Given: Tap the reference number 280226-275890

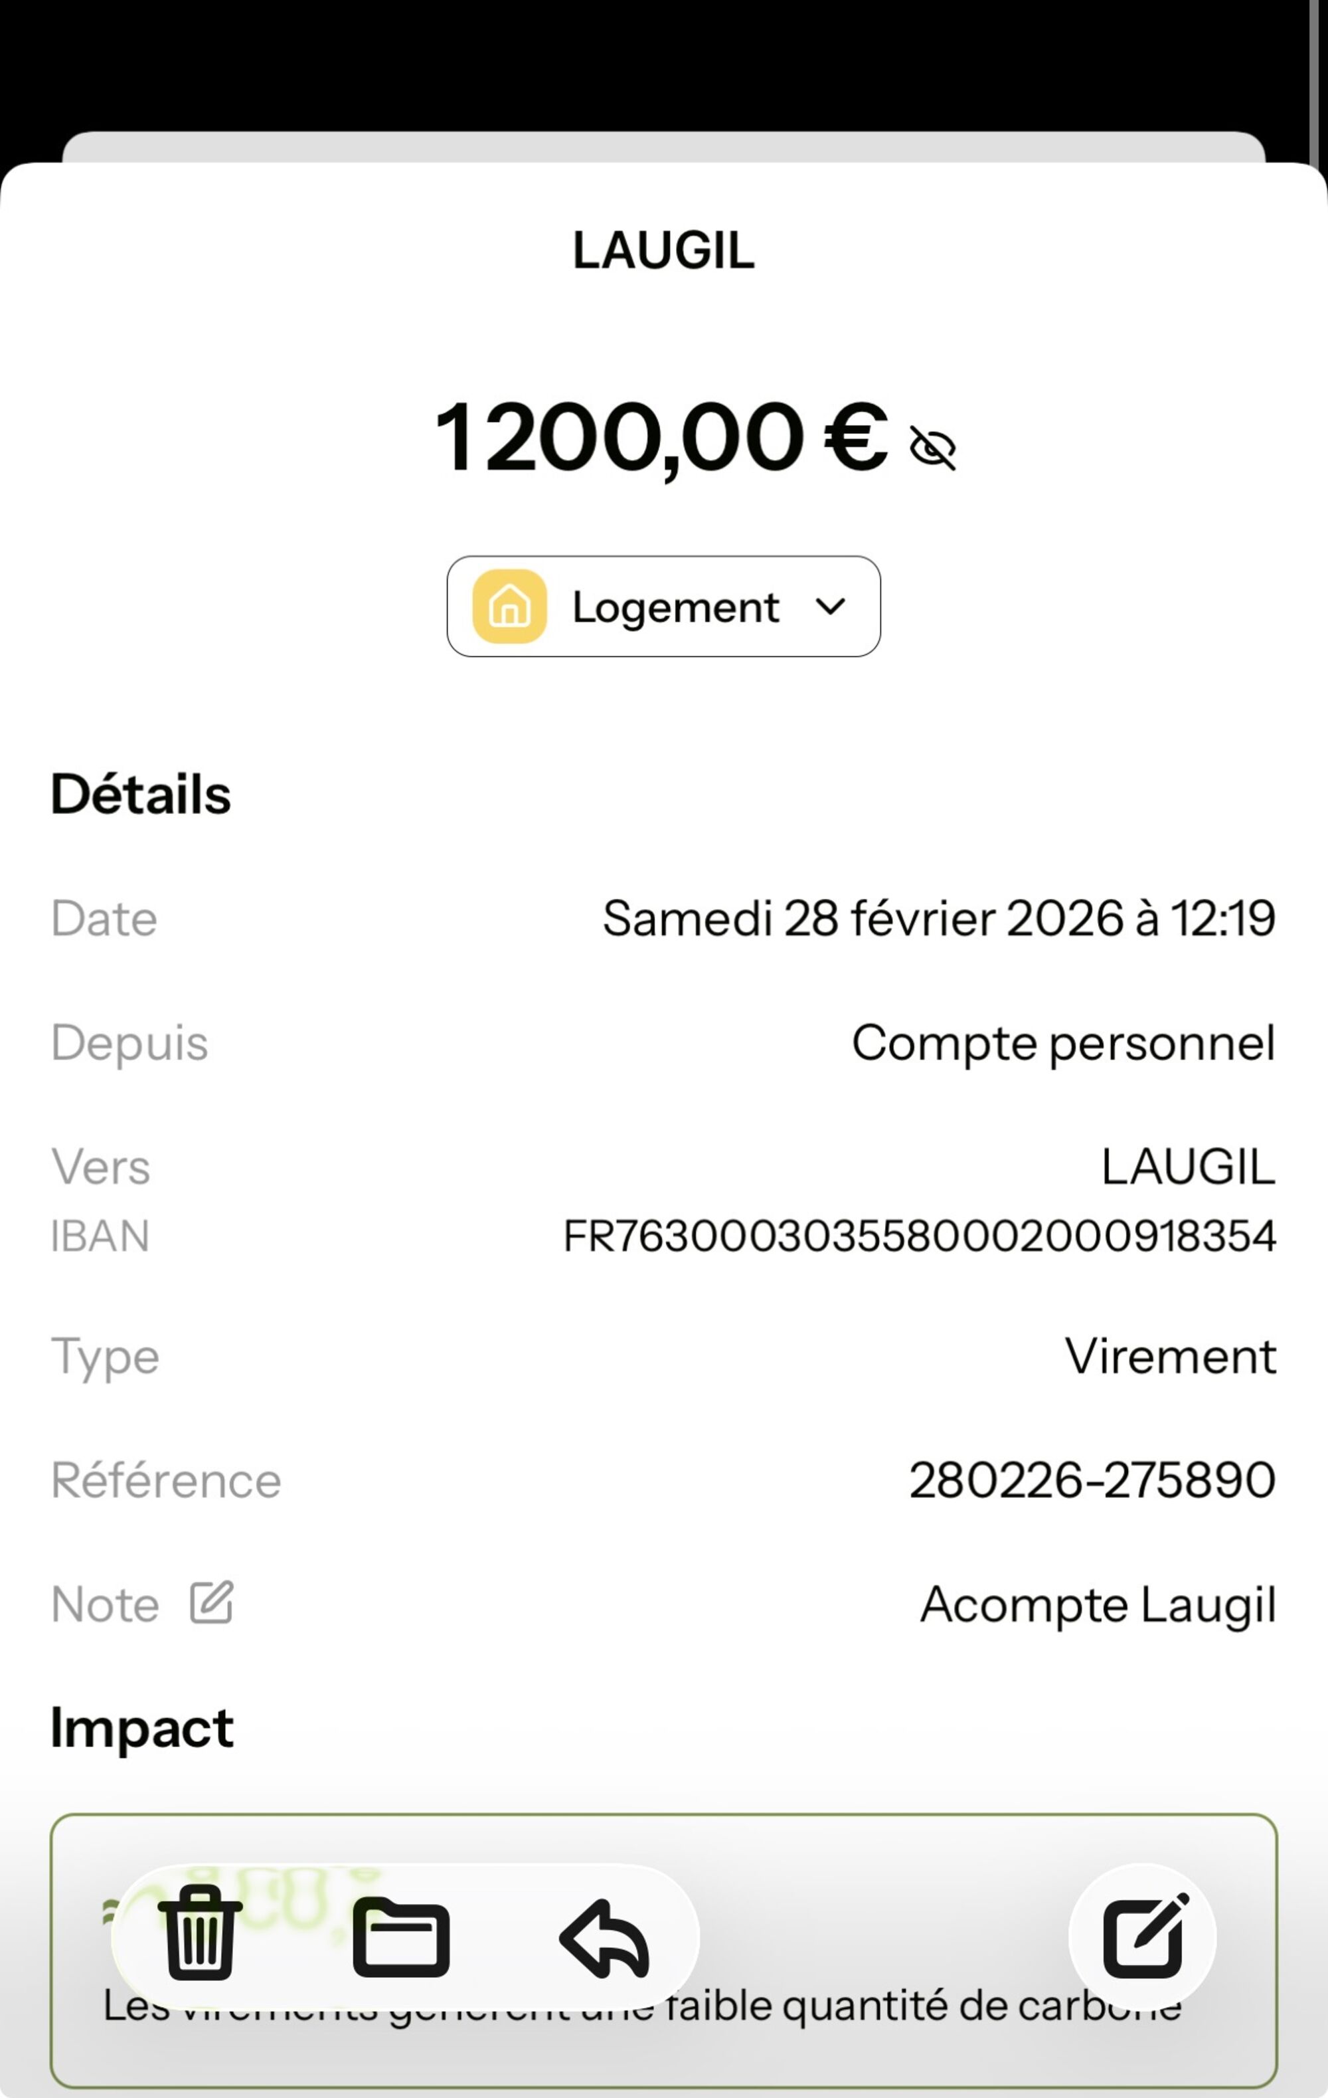Looking at the screenshot, I should (x=1092, y=1479).
